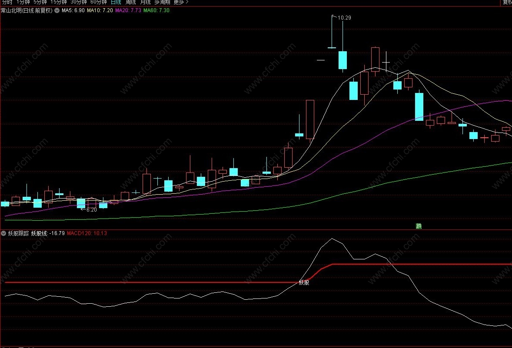Click the MA5: 6.90 indicator label
Screen dimensions: 512x348
pos(73,10)
